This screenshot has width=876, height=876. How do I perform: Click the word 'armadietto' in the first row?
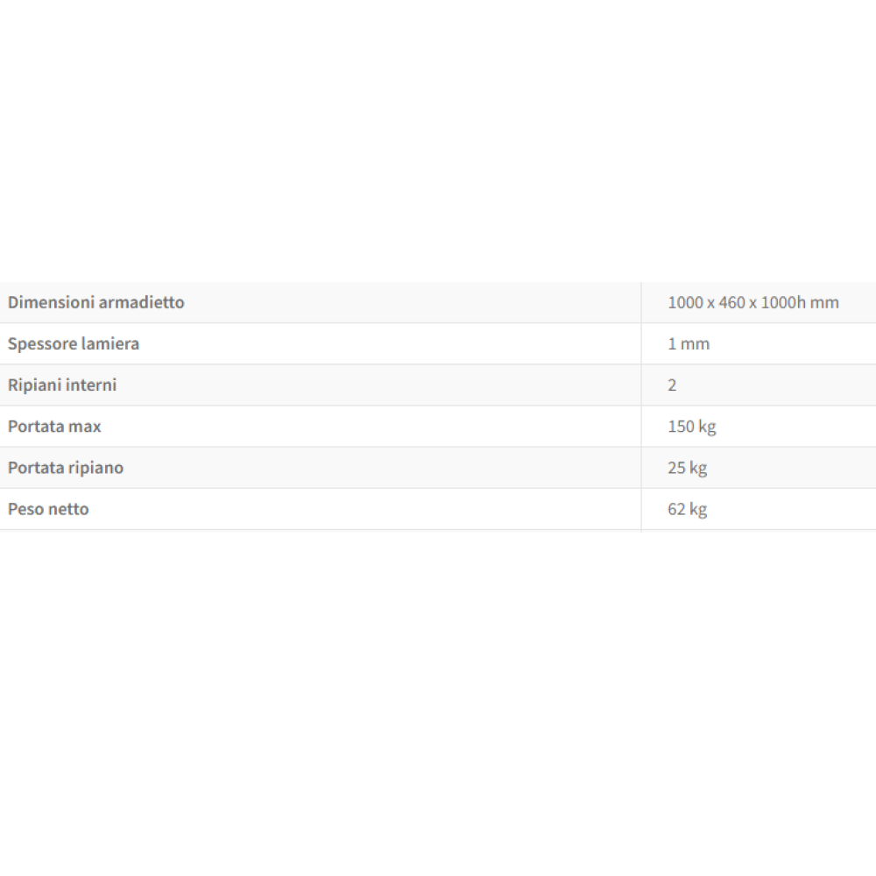point(140,302)
